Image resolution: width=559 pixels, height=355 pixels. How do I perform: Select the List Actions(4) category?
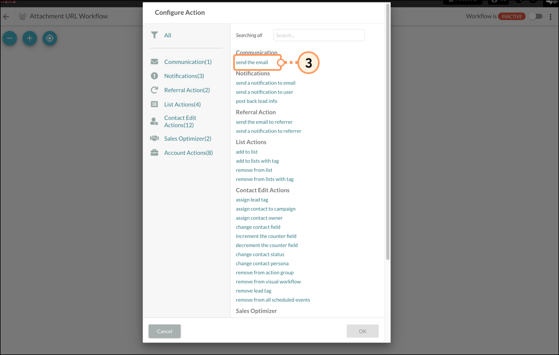182,104
